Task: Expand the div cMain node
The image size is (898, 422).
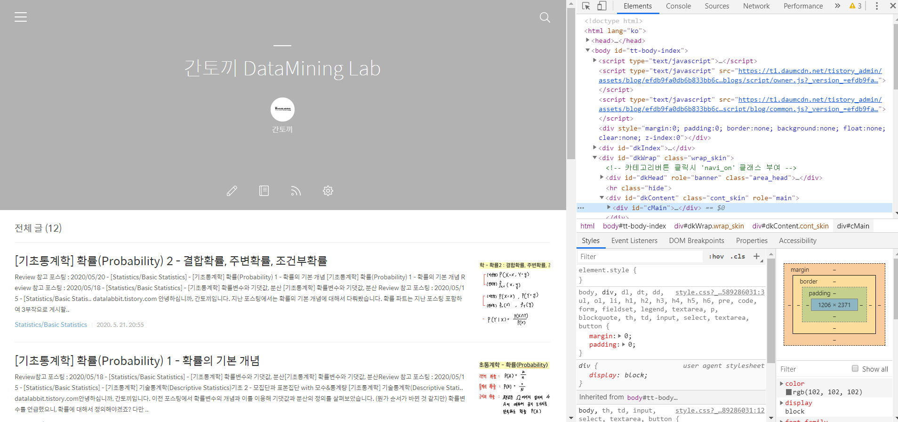Action: click(x=609, y=208)
